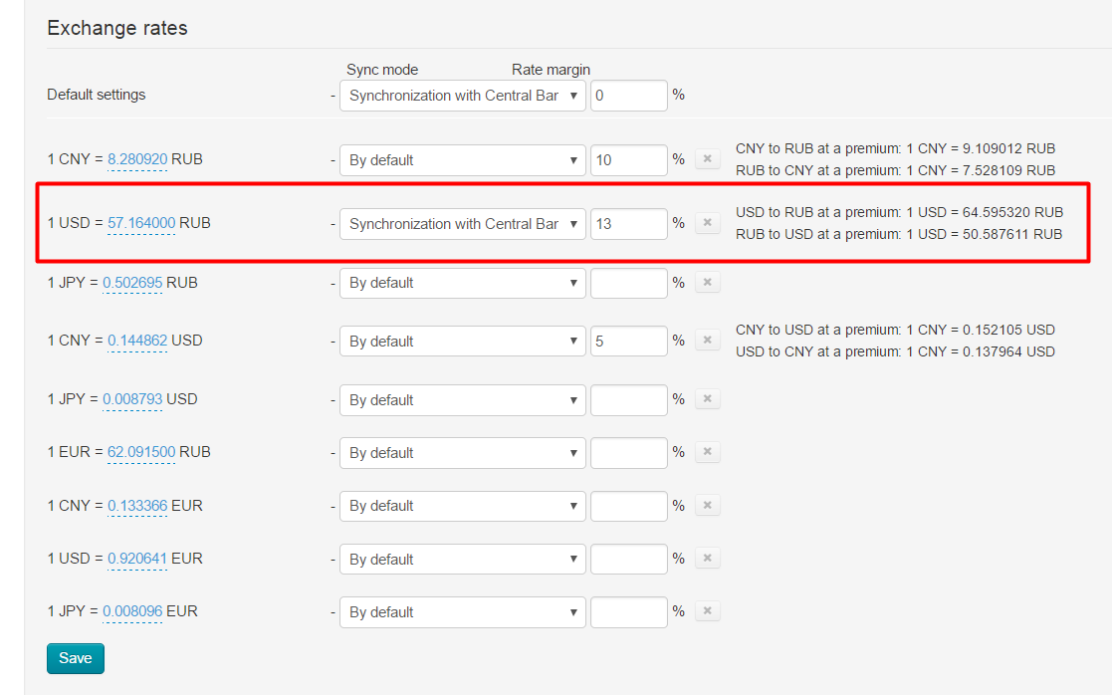1112x695 pixels.
Task: Delete the CNY to EUR rate entry
Action: point(707,505)
